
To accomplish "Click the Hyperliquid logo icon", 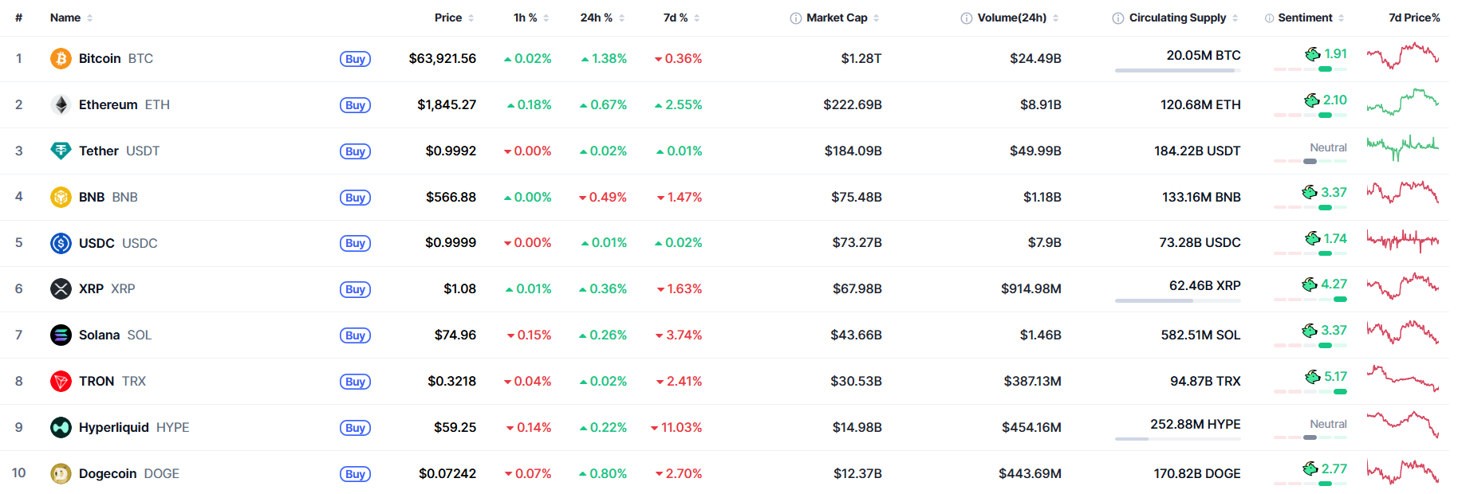I will (x=61, y=427).
